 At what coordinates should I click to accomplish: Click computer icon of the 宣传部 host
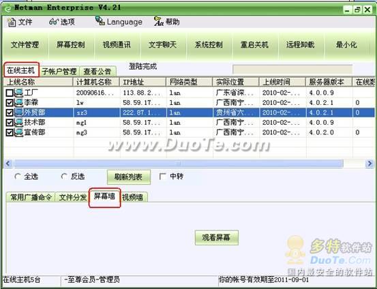pyautogui.click(x=19, y=132)
